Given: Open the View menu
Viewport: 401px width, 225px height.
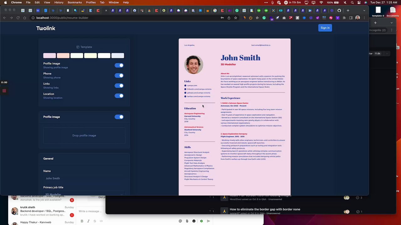Looking at the screenshot, I should pos(47,2).
